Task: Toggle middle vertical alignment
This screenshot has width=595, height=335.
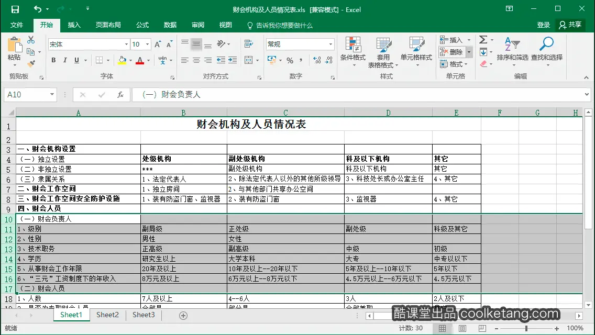Action: (x=196, y=44)
